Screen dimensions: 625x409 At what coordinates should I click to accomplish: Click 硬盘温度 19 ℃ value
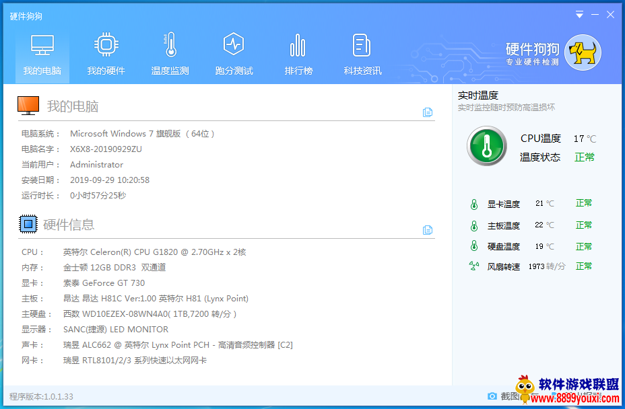pyautogui.click(x=544, y=246)
